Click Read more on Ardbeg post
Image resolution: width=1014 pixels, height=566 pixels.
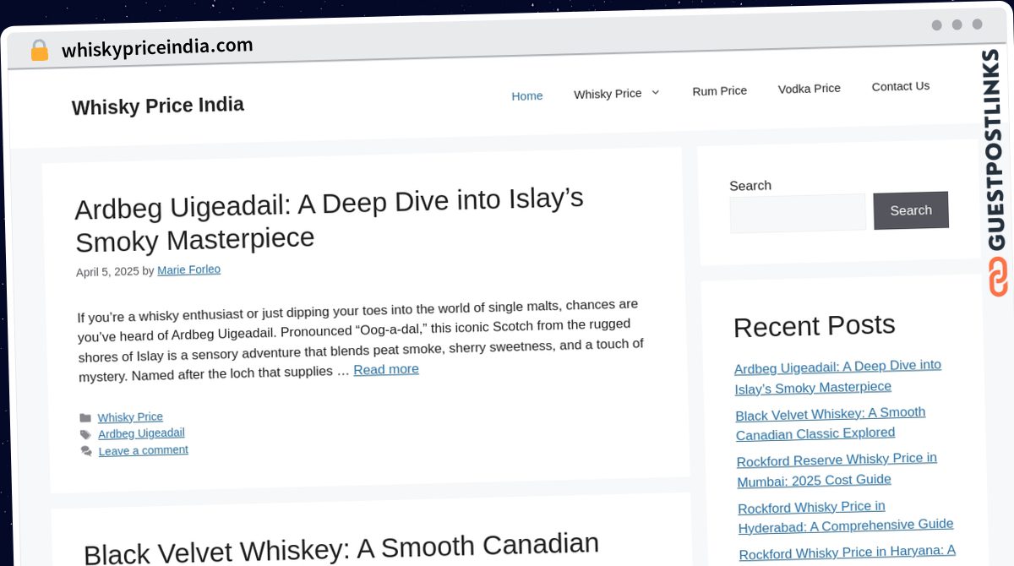tap(386, 369)
